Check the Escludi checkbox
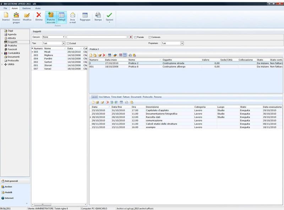The image size is (284, 210). 69,43
